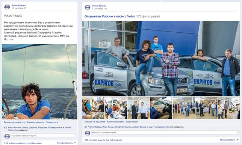Click the audience icon next to 12 октября
242x145 pixels.
pos(106,9)
